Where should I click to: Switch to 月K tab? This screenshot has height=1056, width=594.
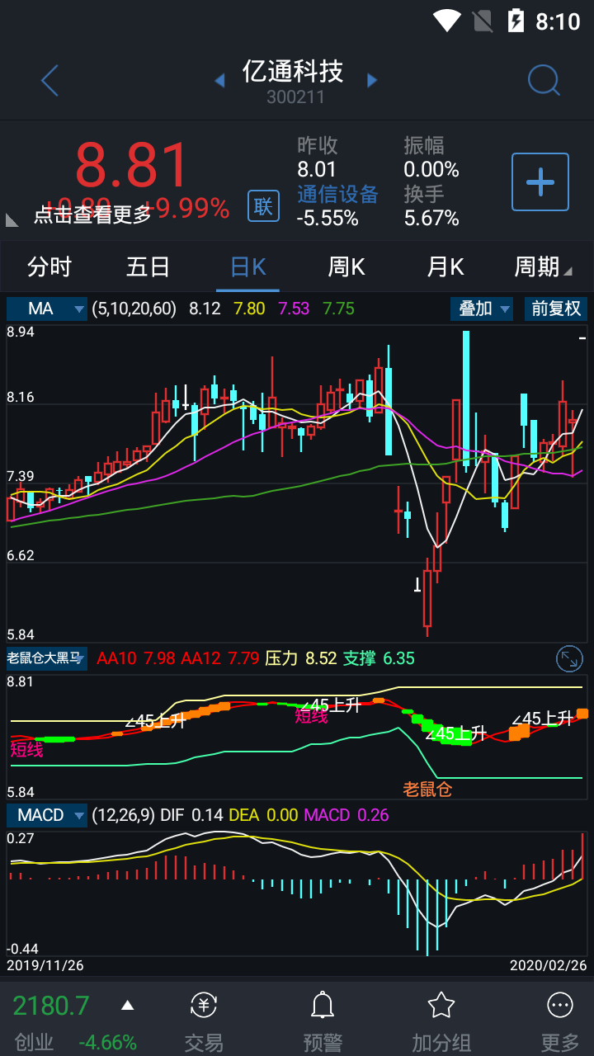[445, 266]
